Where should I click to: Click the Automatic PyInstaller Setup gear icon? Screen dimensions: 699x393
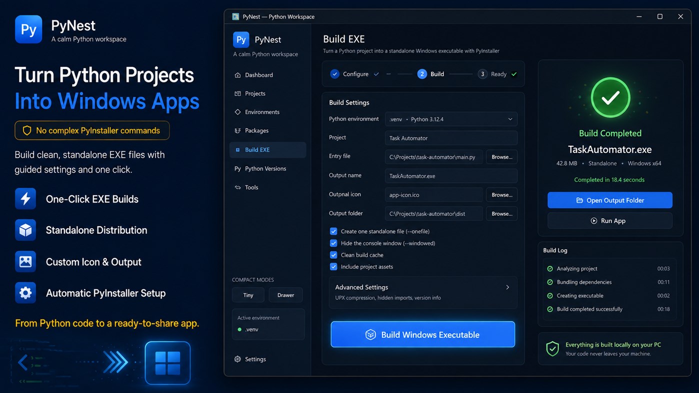pos(25,293)
